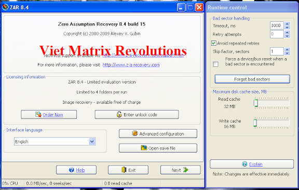Click 'Note: Changes are effective immediately' text
299x190 pixels.
pos(251,174)
